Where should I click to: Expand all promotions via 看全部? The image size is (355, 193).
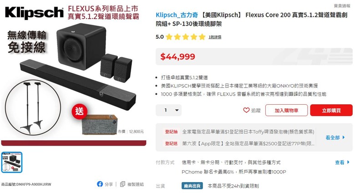click(x=333, y=137)
